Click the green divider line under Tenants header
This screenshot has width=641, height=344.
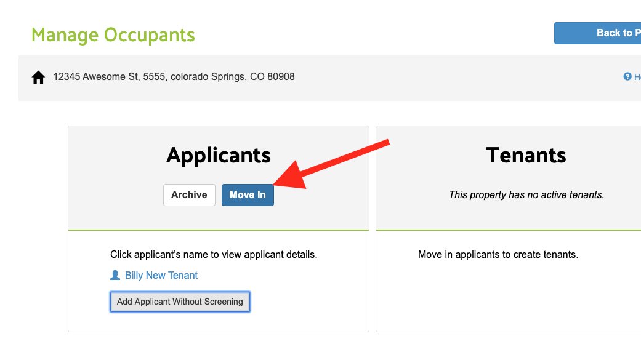tap(508, 230)
